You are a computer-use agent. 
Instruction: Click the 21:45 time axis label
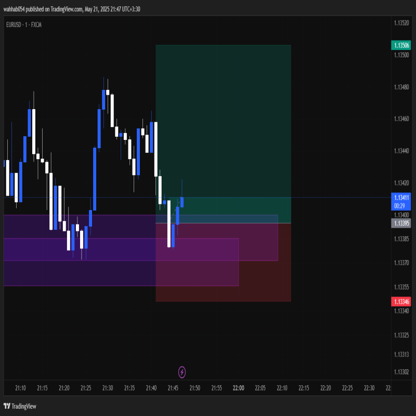173,388
